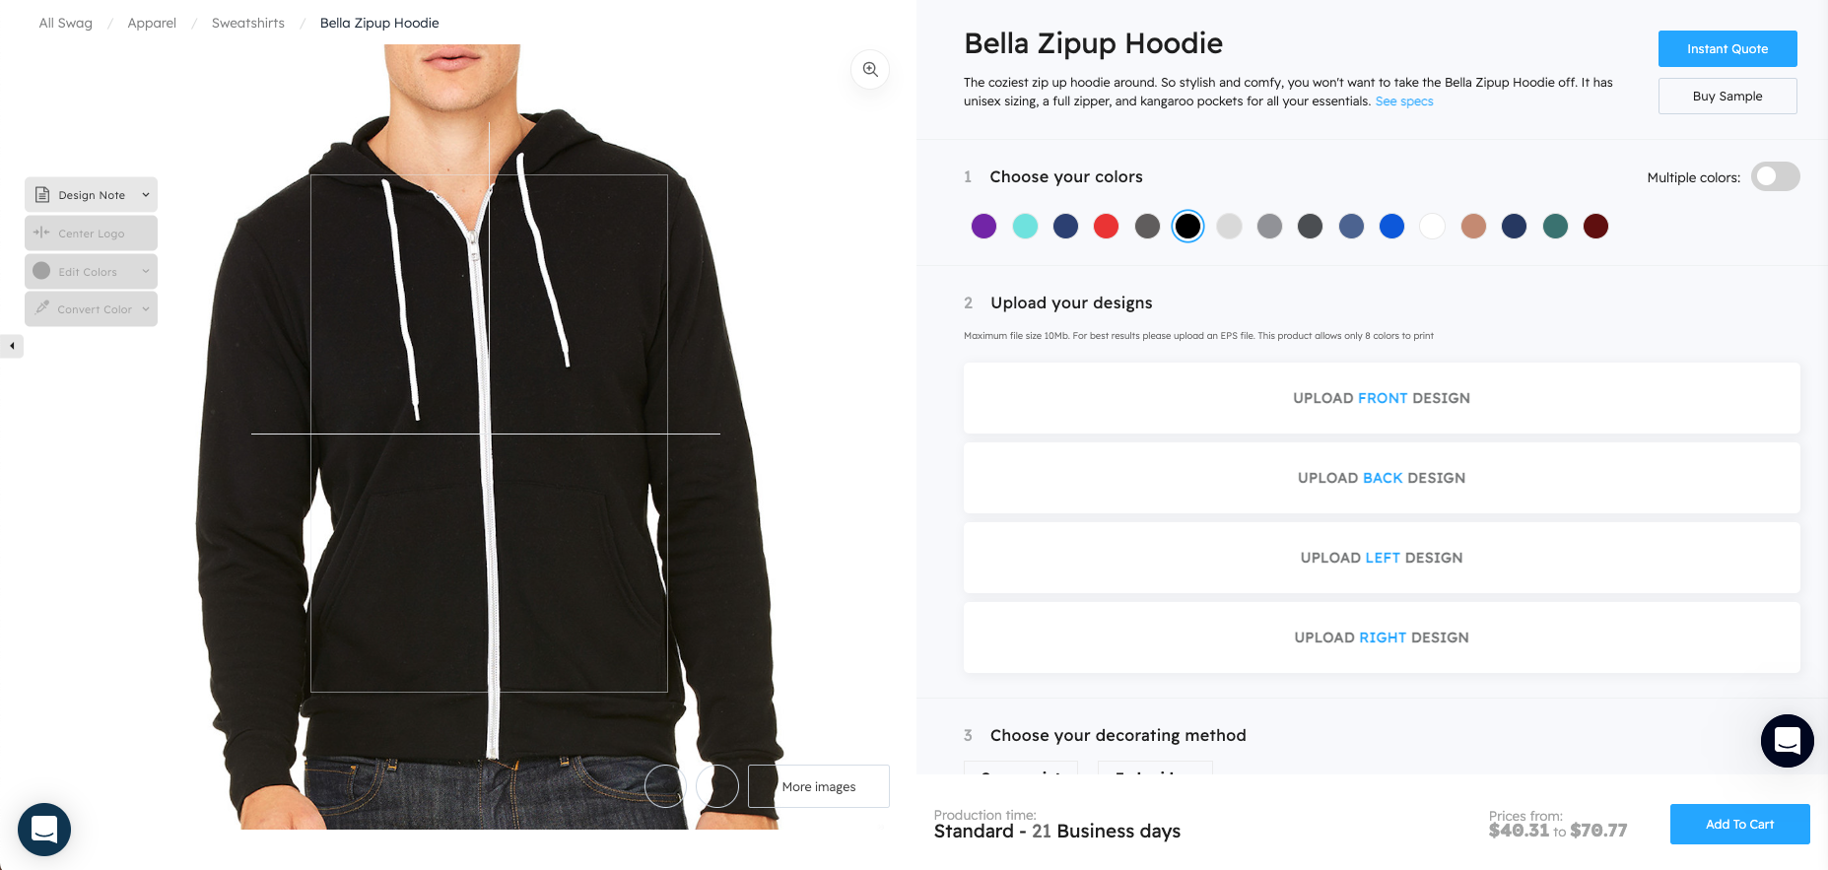
Task: Open the chat bubble icon at right side
Action: [x=1787, y=741]
